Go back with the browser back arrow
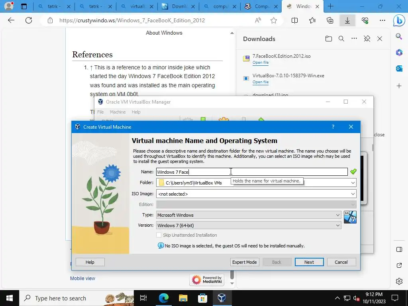Image resolution: width=408 pixels, height=306 pixels. tap(11, 20)
